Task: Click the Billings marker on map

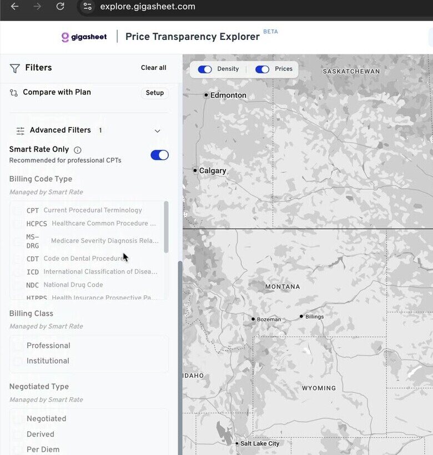Action: [x=301, y=316]
